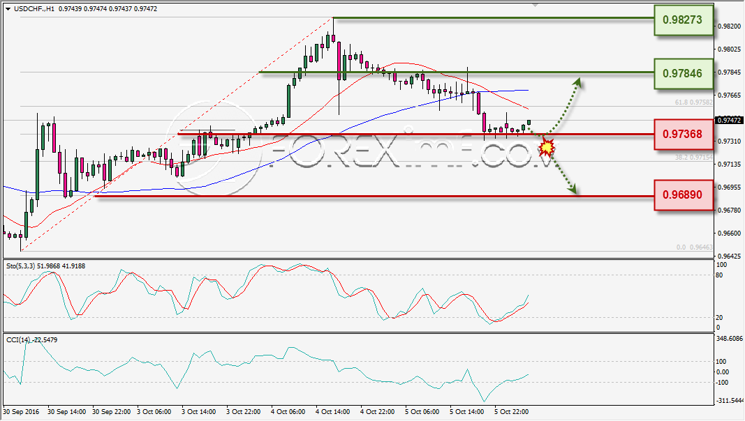
Task: Click price scale value 0.97665
Action: tap(728, 95)
